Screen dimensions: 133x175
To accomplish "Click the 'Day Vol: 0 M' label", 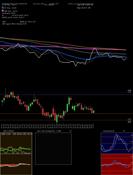I will pos(84,8).
